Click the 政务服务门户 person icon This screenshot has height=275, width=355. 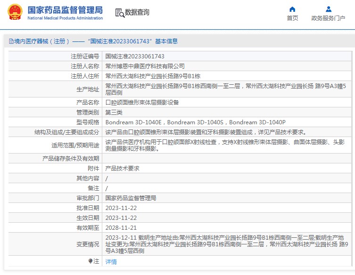coord(328,9)
